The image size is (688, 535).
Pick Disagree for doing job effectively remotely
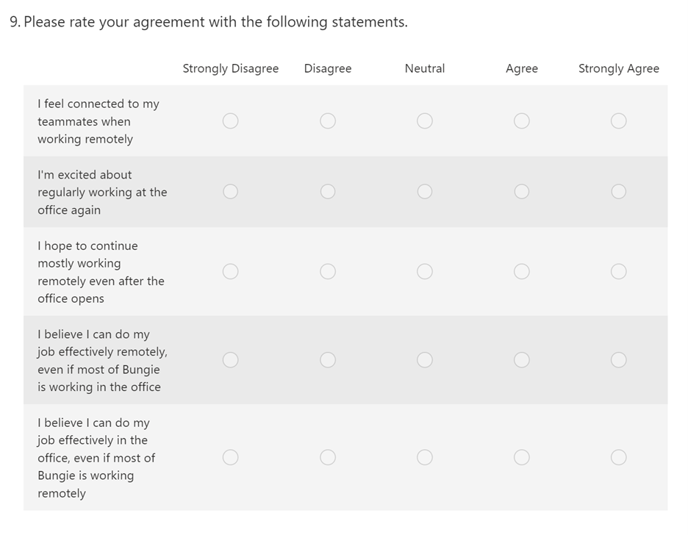[x=328, y=360]
